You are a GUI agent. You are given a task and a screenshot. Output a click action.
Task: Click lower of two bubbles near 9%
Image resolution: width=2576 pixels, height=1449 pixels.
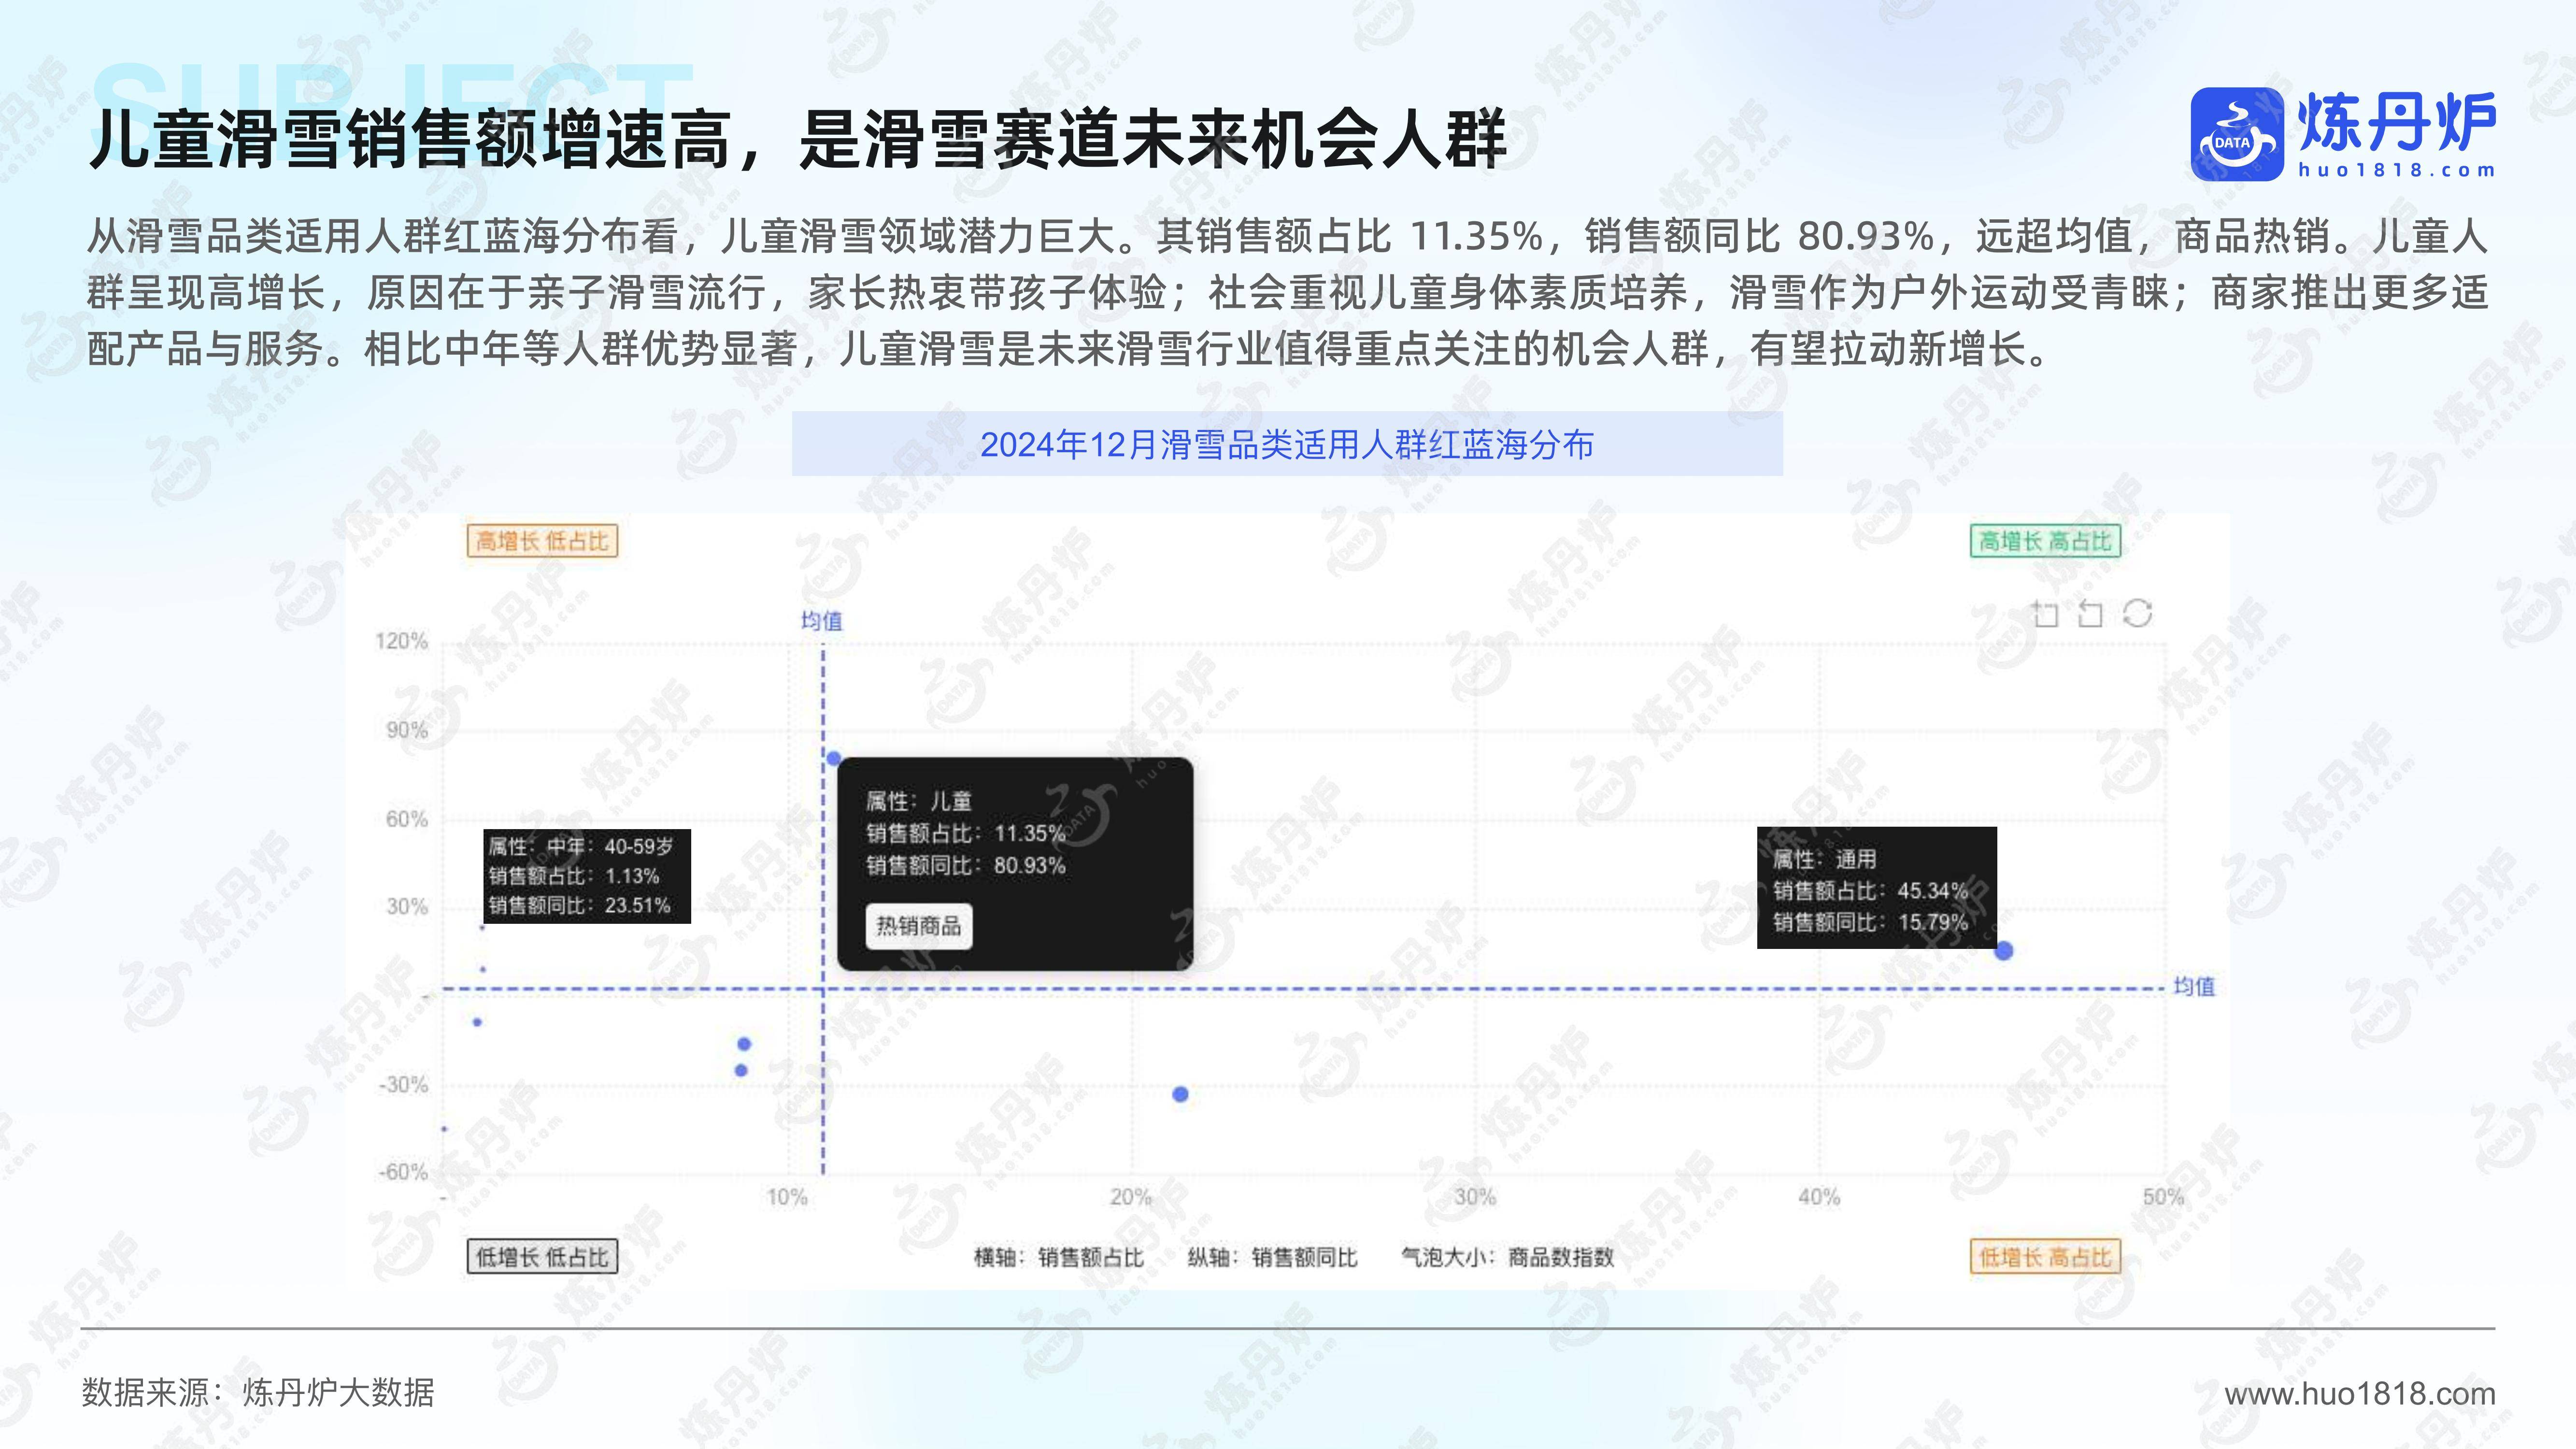pos(741,1070)
